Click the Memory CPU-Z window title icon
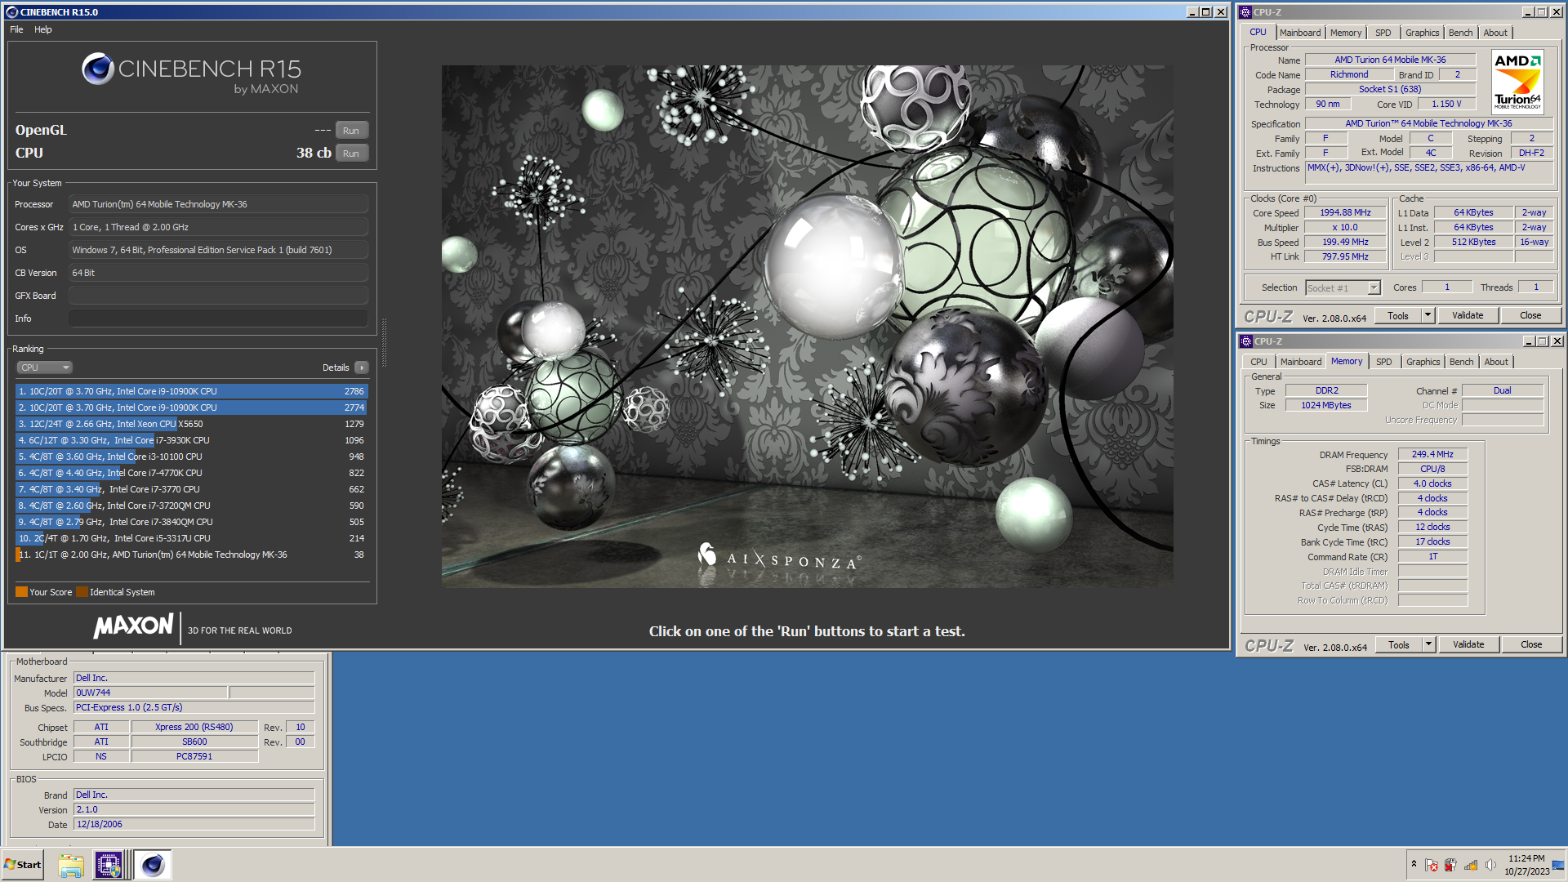 1246,341
